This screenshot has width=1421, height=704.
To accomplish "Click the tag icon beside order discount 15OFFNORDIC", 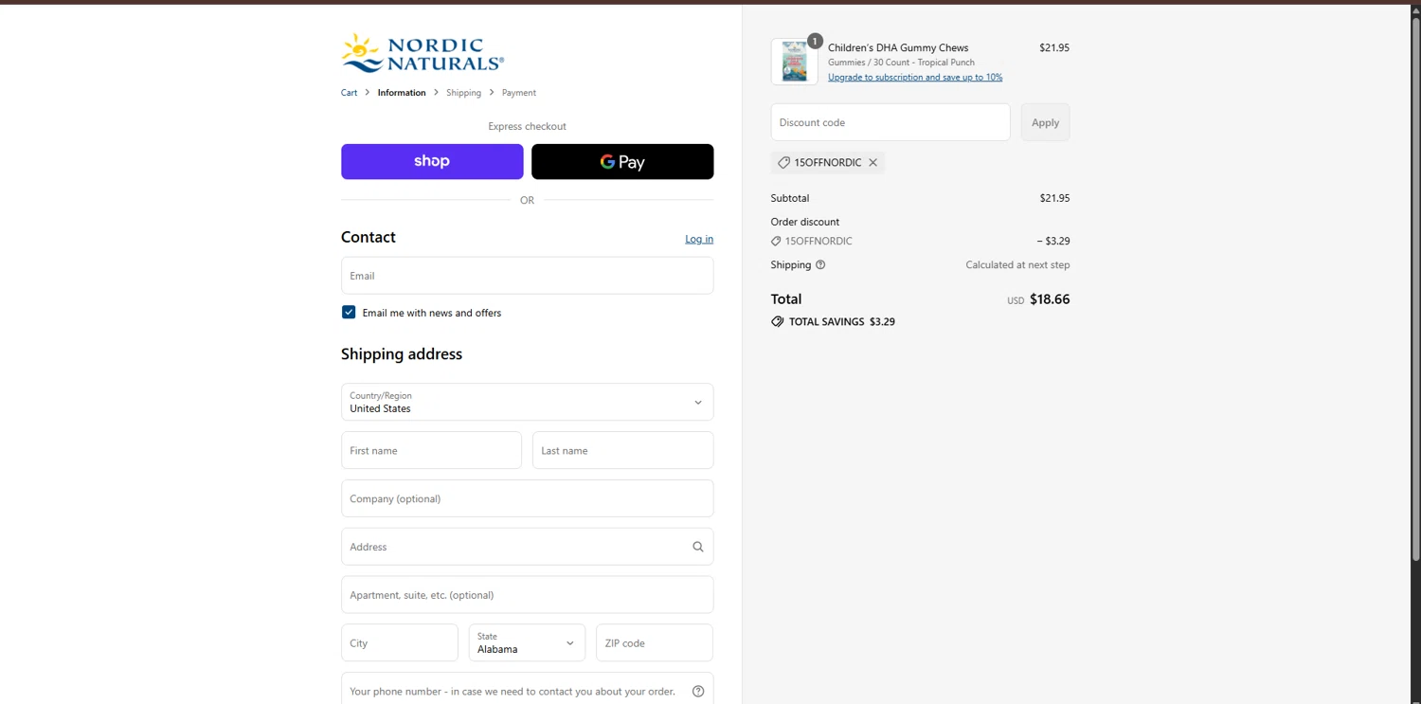I will pos(776,242).
